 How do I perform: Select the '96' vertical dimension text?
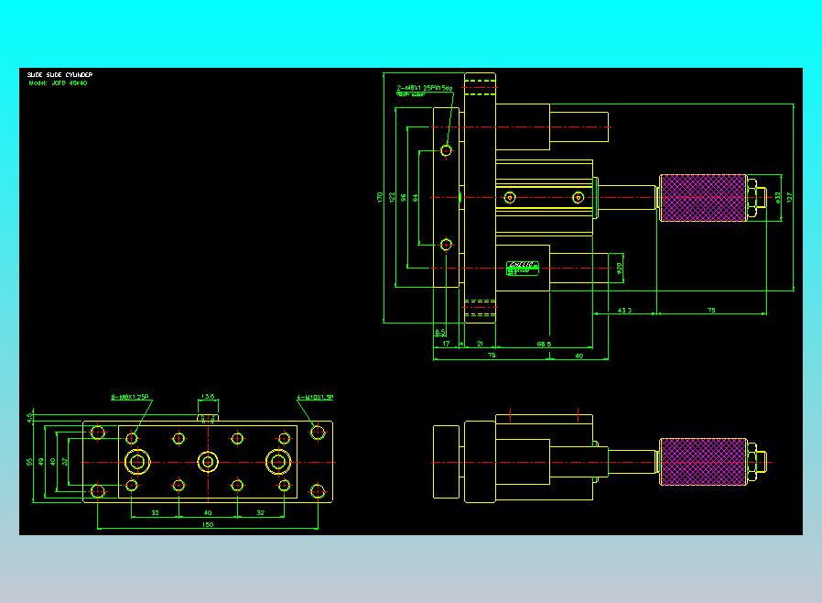pyautogui.click(x=403, y=197)
